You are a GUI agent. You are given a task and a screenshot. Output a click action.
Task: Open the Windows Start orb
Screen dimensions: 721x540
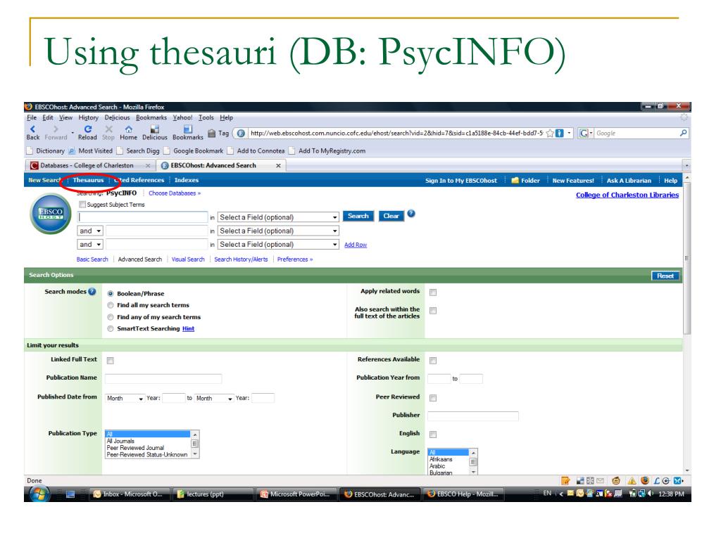40,494
